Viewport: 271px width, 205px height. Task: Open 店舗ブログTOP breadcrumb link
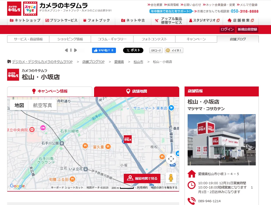(x=93, y=62)
